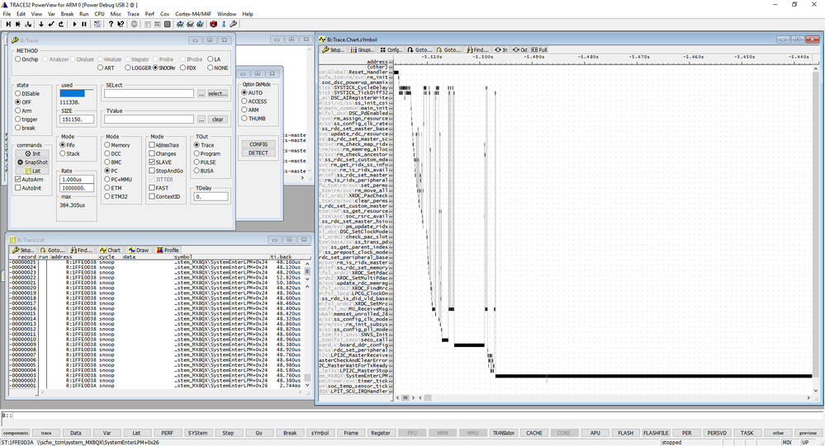Click the Step Over call toolbar icon
Screen dimensions: 825x446
pyautogui.click(x=18, y=24)
